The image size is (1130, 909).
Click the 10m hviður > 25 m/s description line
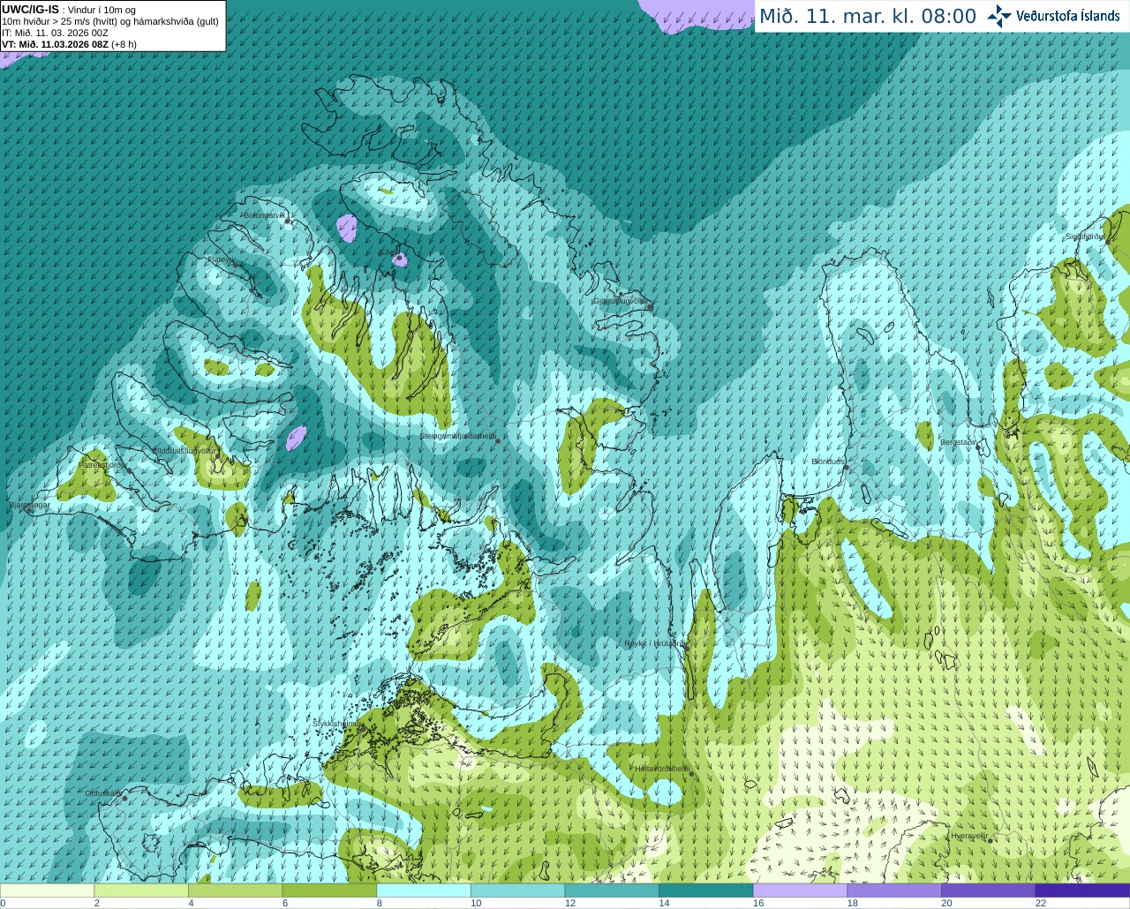coord(110,21)
